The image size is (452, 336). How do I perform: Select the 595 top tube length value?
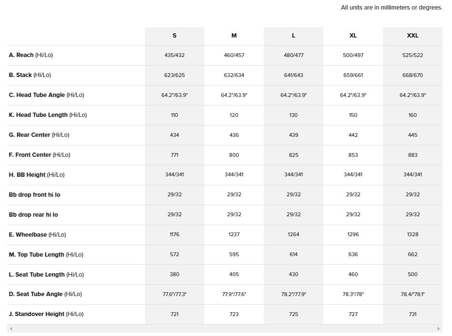coord(234,254)
